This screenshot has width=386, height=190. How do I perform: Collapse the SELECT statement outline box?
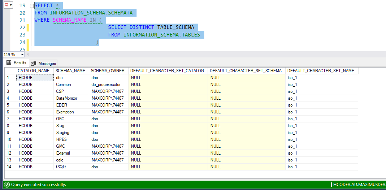point(31,6)
